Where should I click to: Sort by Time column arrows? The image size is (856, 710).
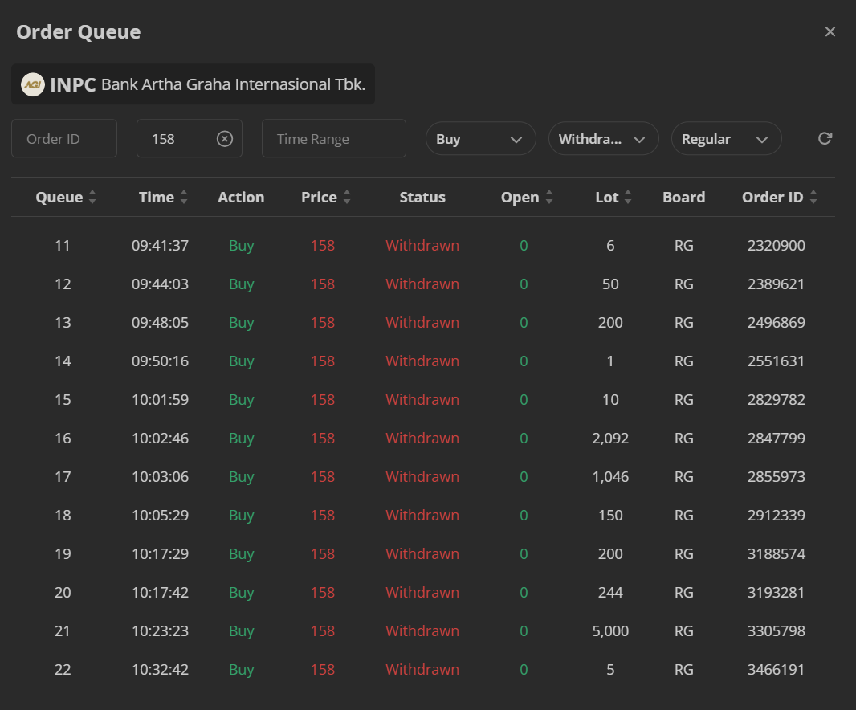pyautogui.click(x=184, y=198)
